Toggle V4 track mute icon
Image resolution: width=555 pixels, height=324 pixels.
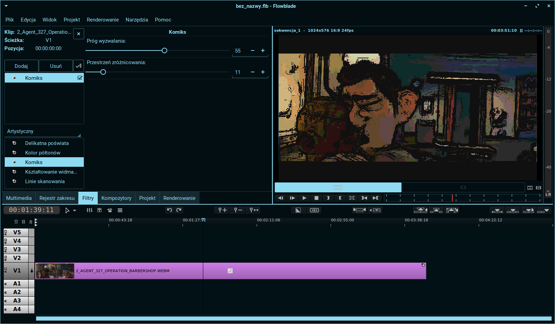[5, 241]
